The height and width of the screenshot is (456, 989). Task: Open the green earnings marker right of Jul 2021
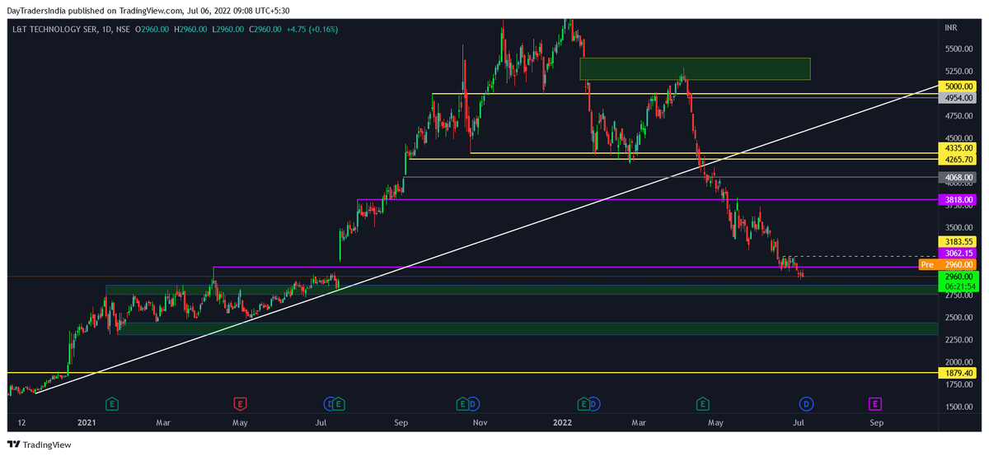[339, 403]
